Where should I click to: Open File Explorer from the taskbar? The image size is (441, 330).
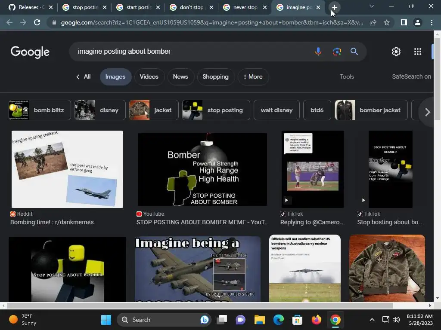tap(260, 320)
